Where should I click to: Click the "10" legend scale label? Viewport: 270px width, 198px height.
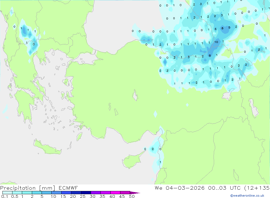(x=53, y=196)
